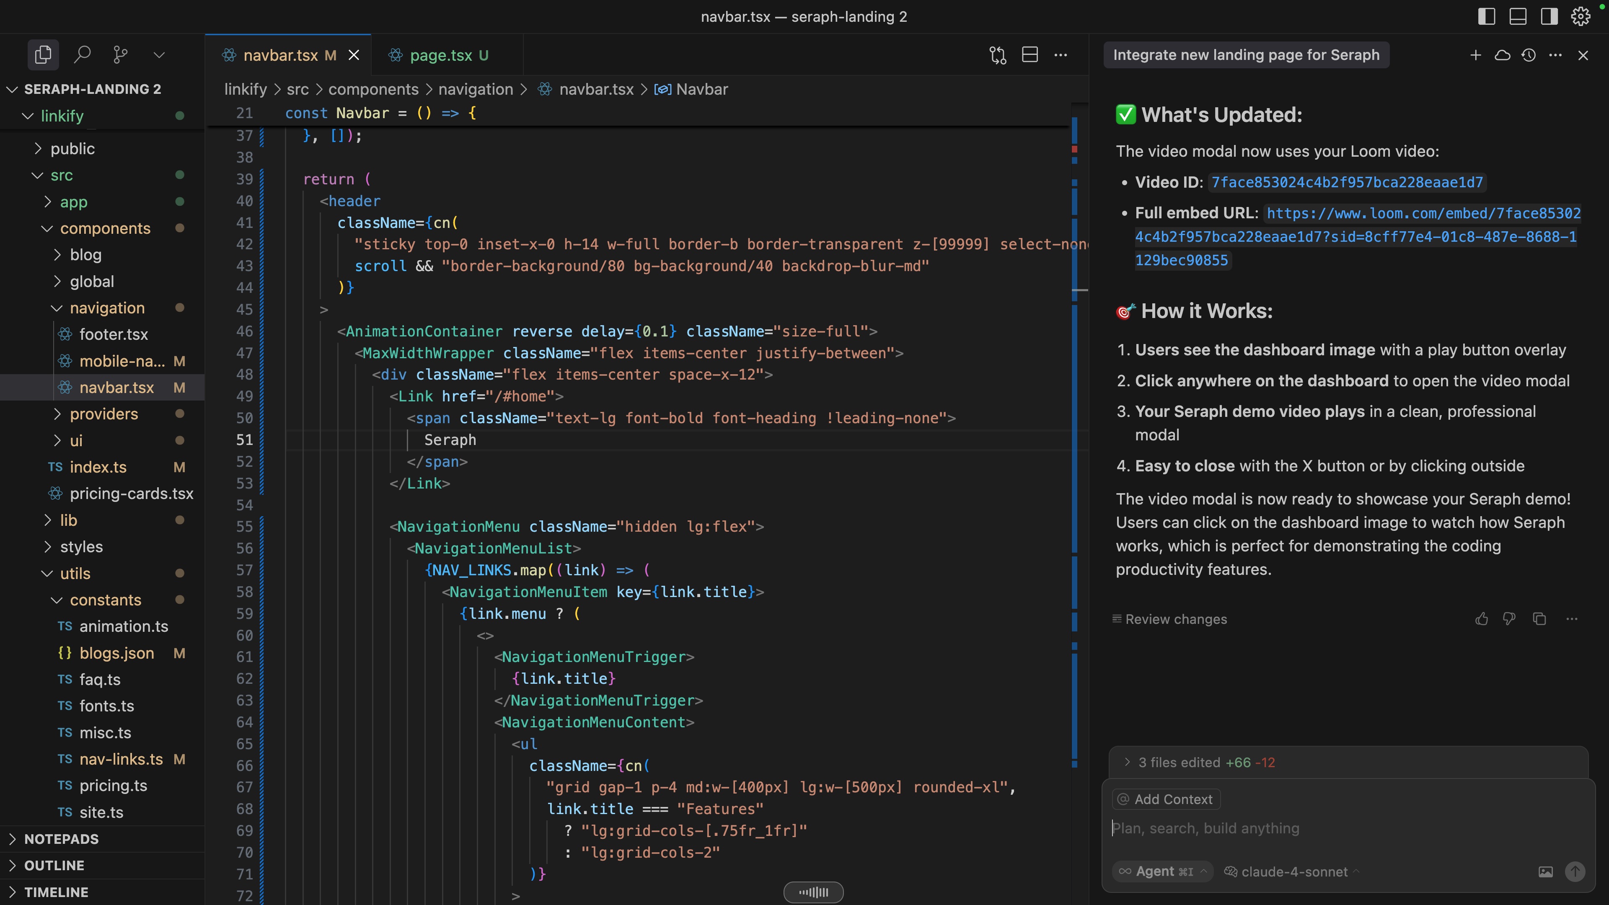Open settings gear in title bar
Screen dimensions: 1609x905
[x=1581, y=16]
